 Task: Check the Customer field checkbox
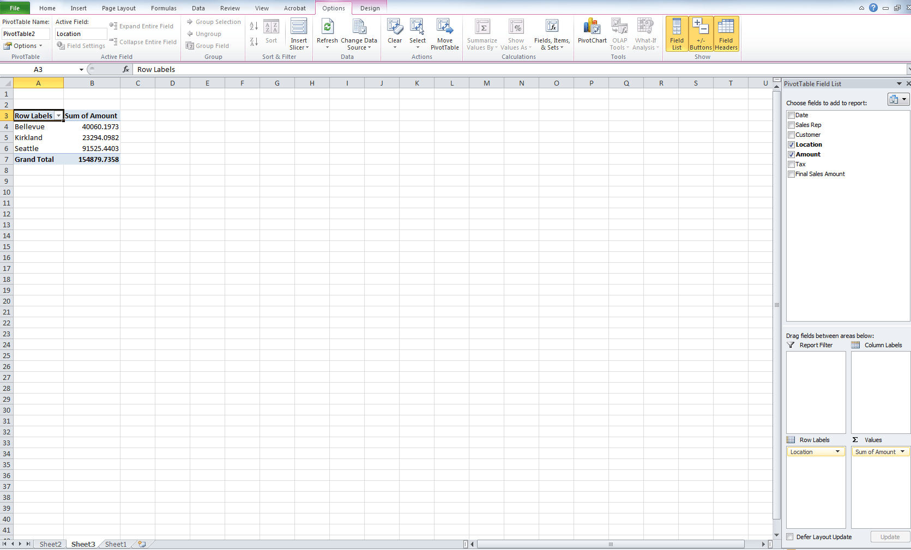[x=791, y=135]
